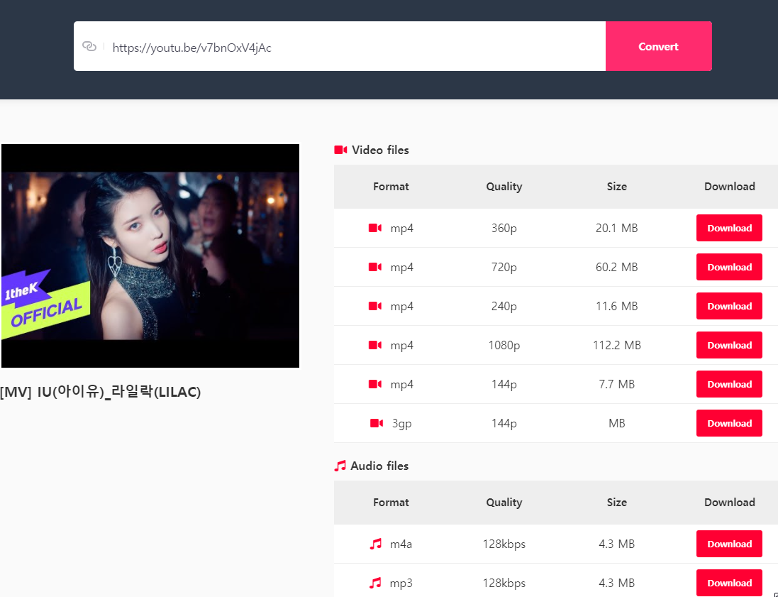The image size is (778, 597).
Task: Click Format header in Video files table
Action: pos(391,186)
